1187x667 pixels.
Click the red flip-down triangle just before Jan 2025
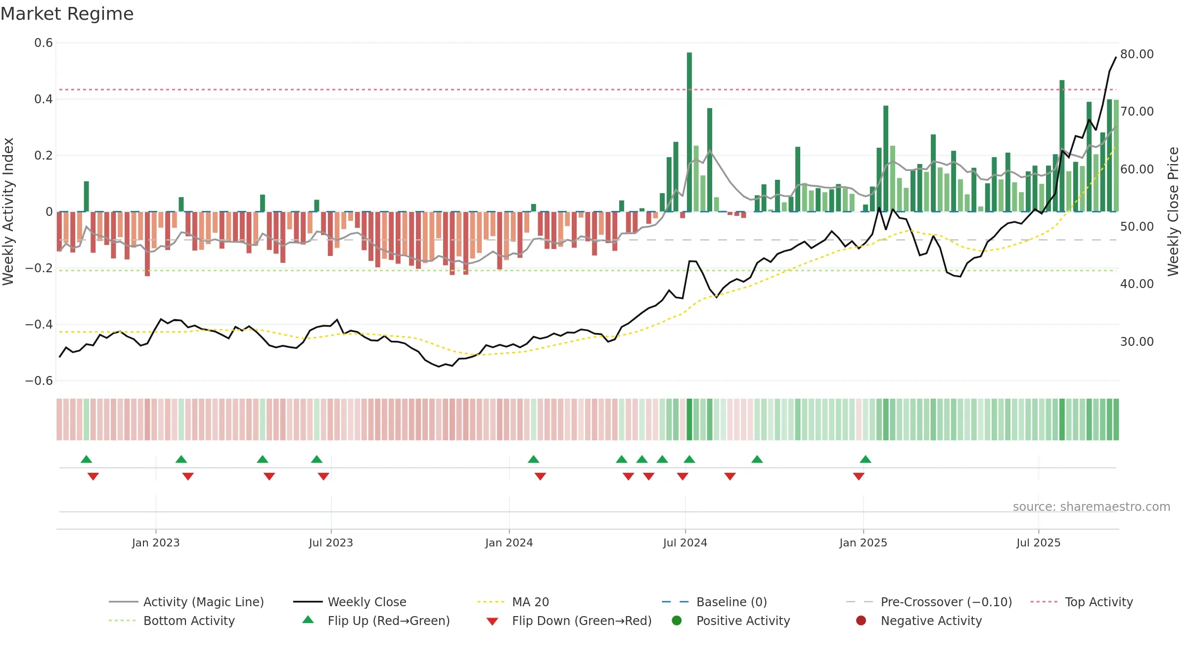859,476
